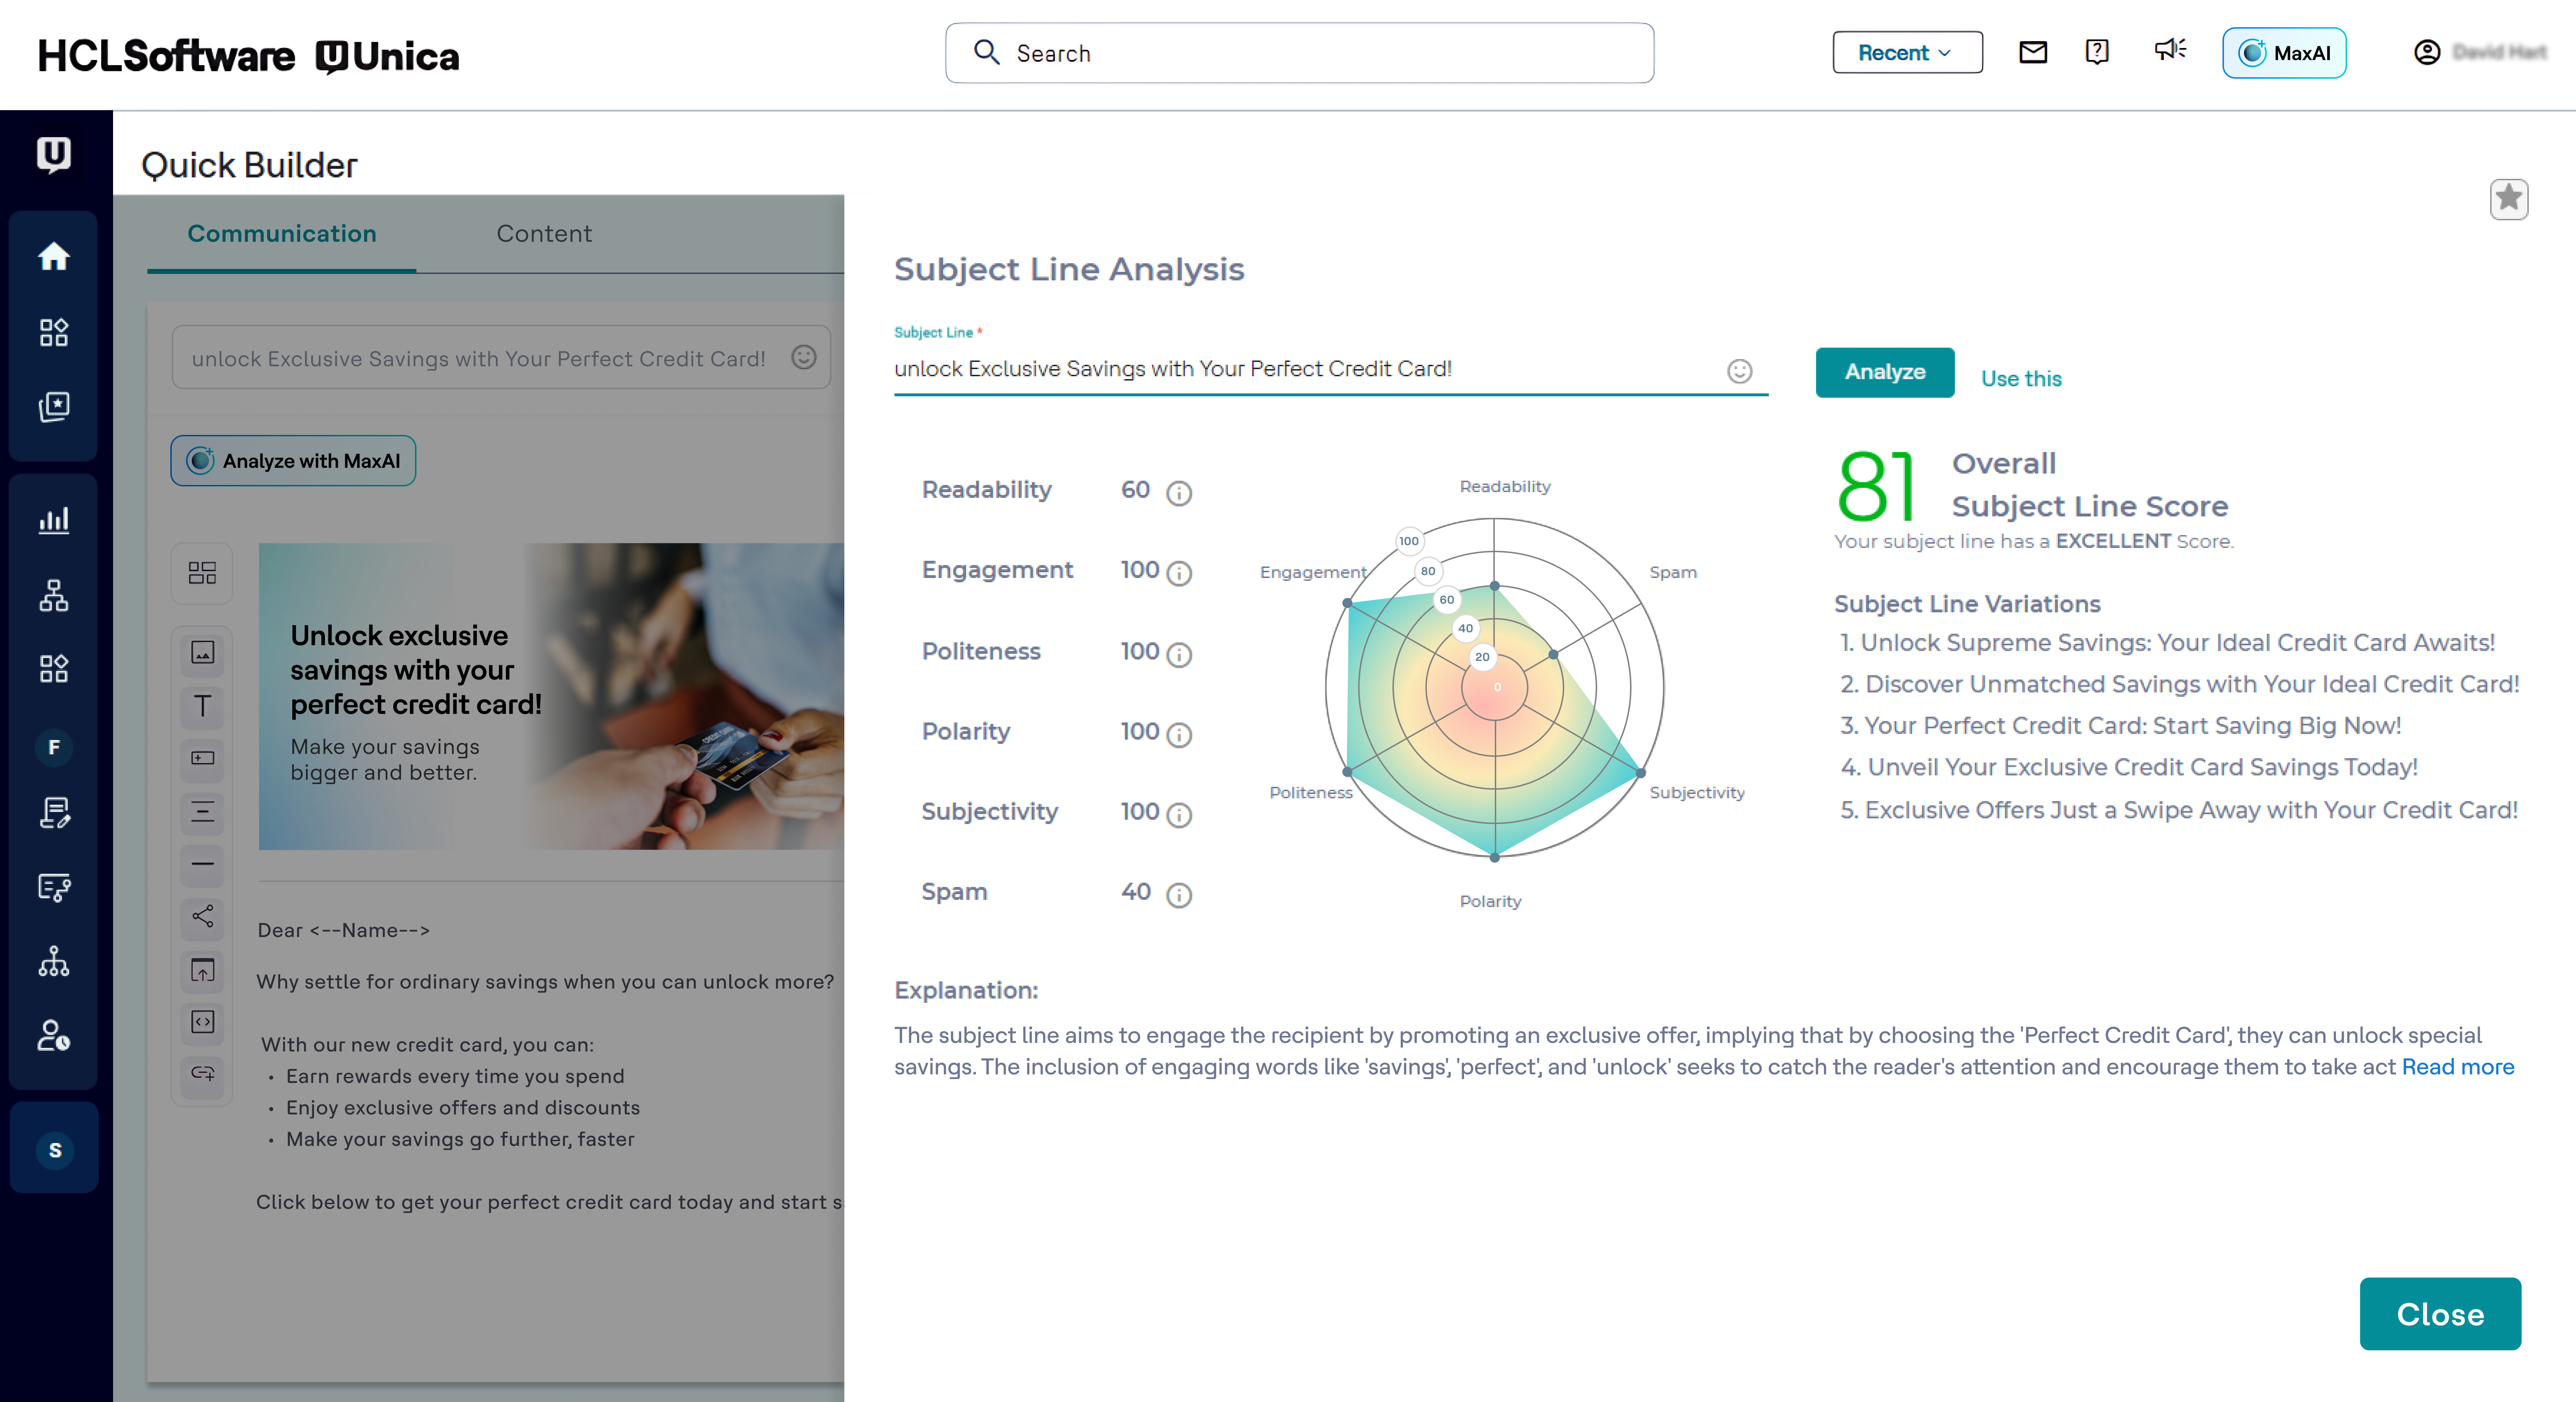The width and height of the screenshot is (2576, 1402).
Task: Select variation 'Unveil Your Exclusive Credit Card Savings Today!'
Action: [2129, 767]
